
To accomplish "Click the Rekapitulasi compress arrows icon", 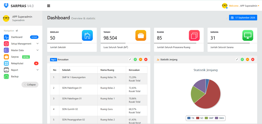I will (x=6, y=63).
